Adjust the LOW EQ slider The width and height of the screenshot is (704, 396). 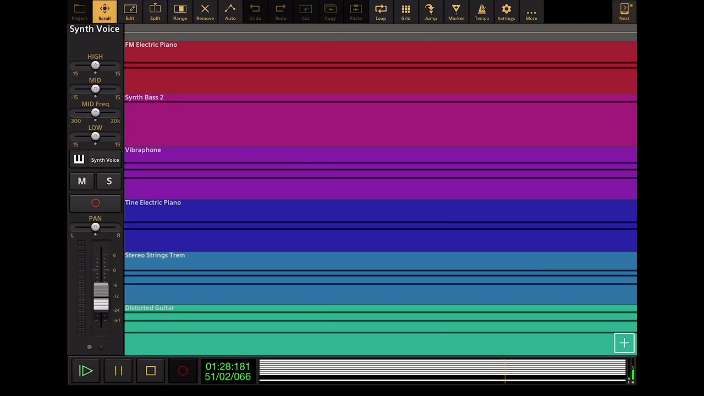pyautogui.click(x=95, y=136)
